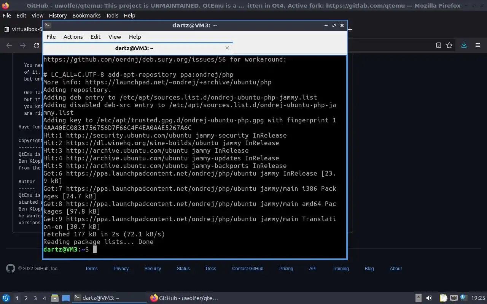Open the Pricing footer link
Image resolution: width=487 pixels, height=304 pixels.
tap(286, 269)
